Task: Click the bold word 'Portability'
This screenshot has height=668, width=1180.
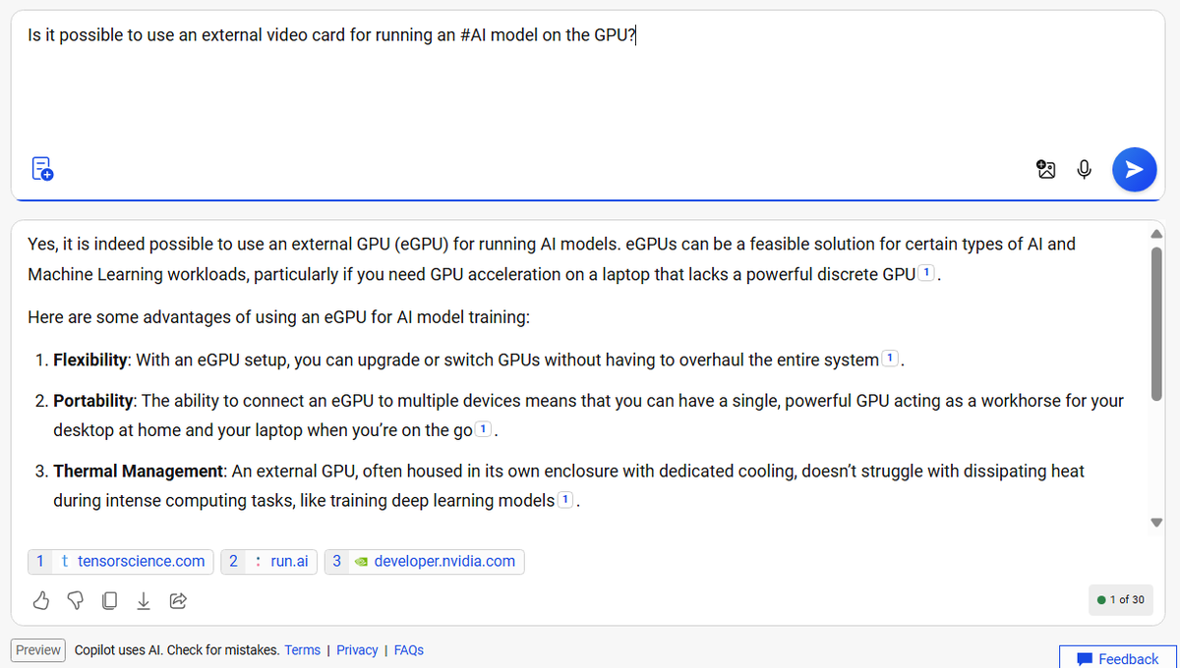Action: (93, 401)
